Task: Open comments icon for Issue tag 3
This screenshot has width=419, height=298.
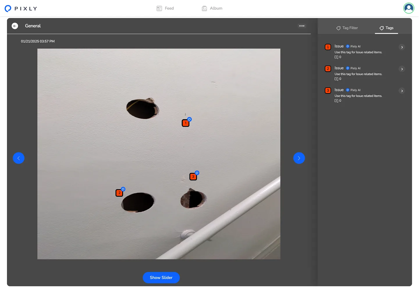Action: (336, 101)
